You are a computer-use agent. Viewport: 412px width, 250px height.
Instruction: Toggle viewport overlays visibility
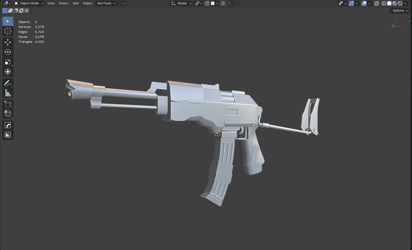364,3
